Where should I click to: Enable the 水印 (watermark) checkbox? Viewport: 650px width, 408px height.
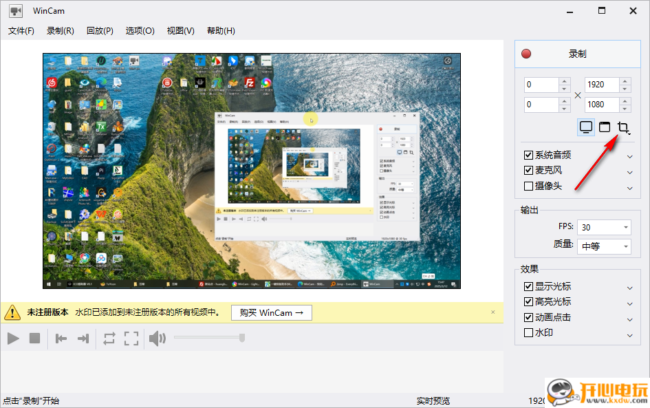pyautogui.click(x=529, y=332)
